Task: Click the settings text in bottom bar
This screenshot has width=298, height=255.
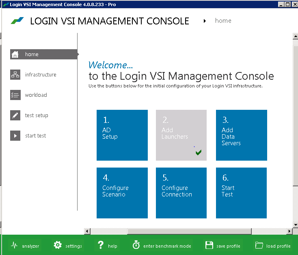Action: pyautogui.click(x=73, y=246)
